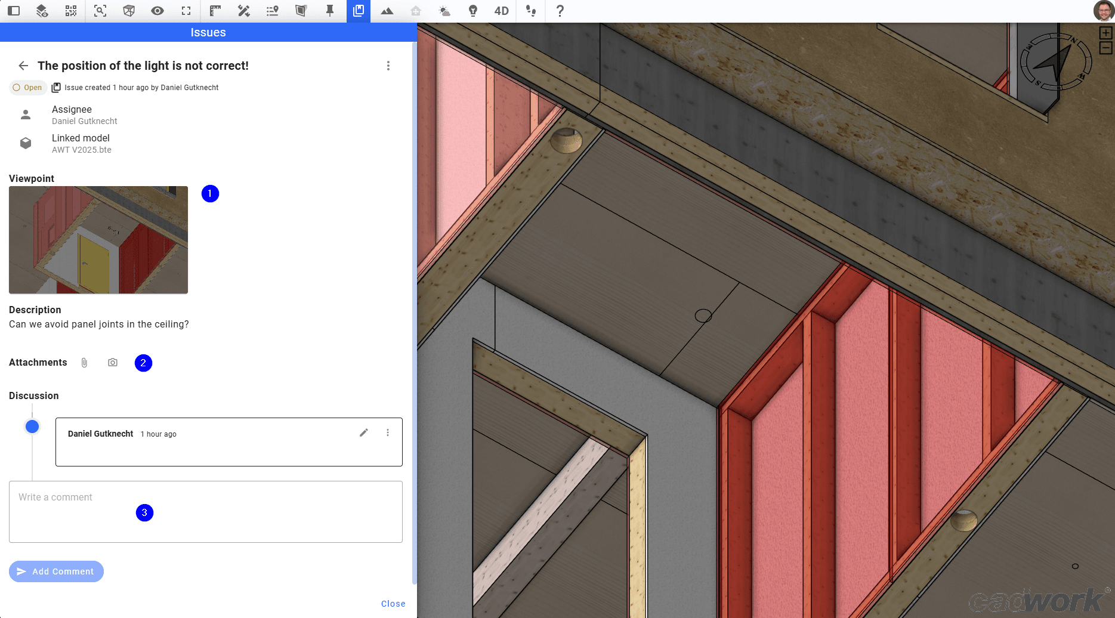
Task: Open the lighting lightbulb tool
Action: click(x=473, y=11)
